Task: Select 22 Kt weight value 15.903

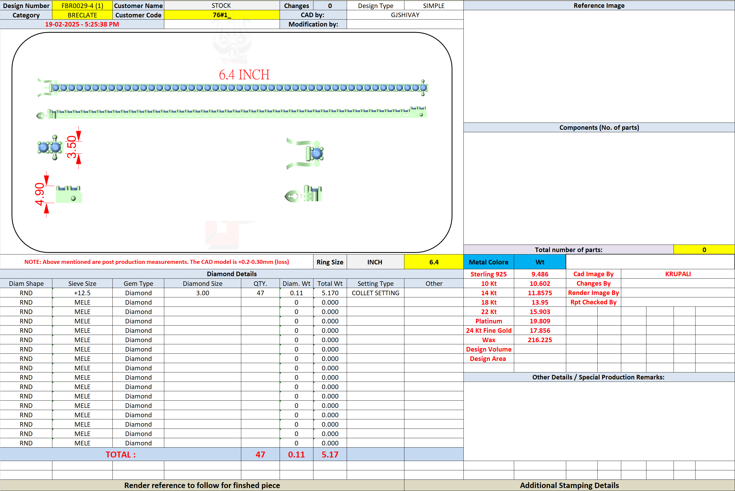Action: (540, 312)
